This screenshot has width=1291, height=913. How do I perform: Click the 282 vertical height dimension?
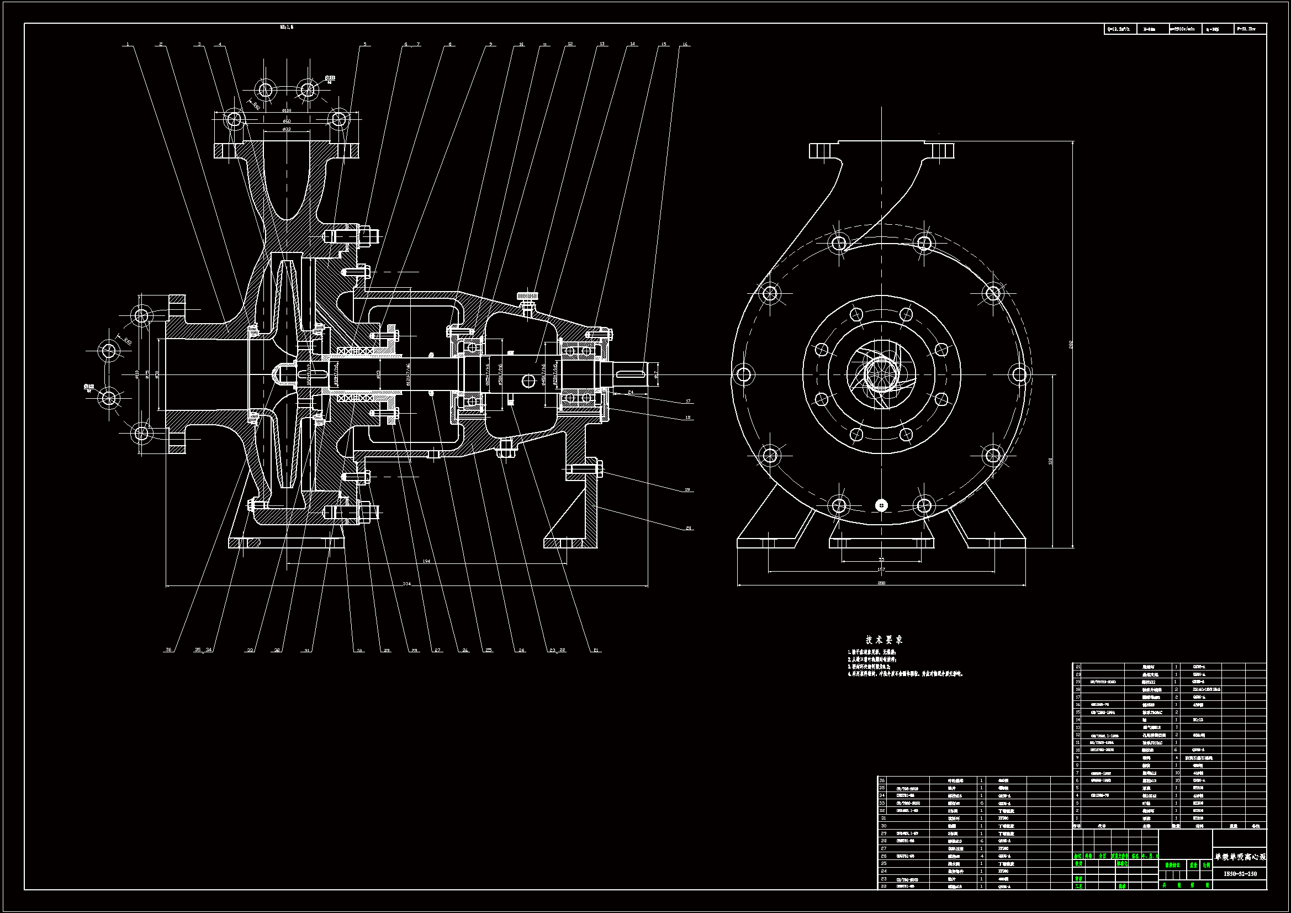pyautogui.click(x=1071, y=344)
